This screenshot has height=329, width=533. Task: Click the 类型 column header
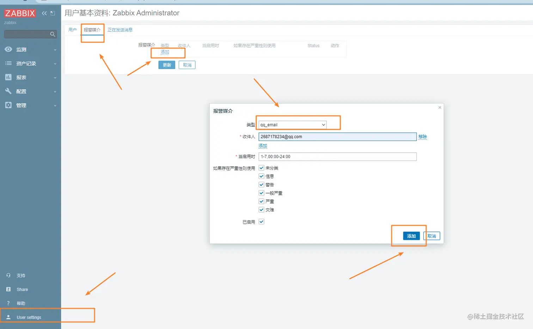[165, 46]
